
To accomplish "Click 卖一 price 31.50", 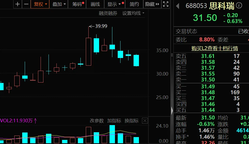I will point(208,80).
